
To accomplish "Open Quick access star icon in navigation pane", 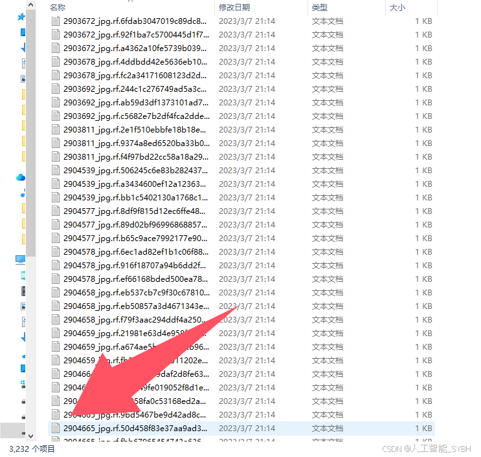I will [21, 17].
